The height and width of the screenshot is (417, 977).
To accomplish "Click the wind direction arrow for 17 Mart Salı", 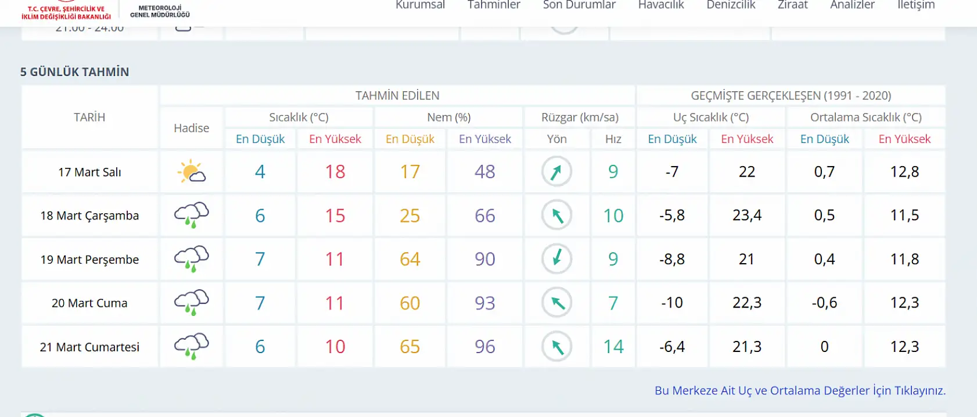I will click(556, 172).
